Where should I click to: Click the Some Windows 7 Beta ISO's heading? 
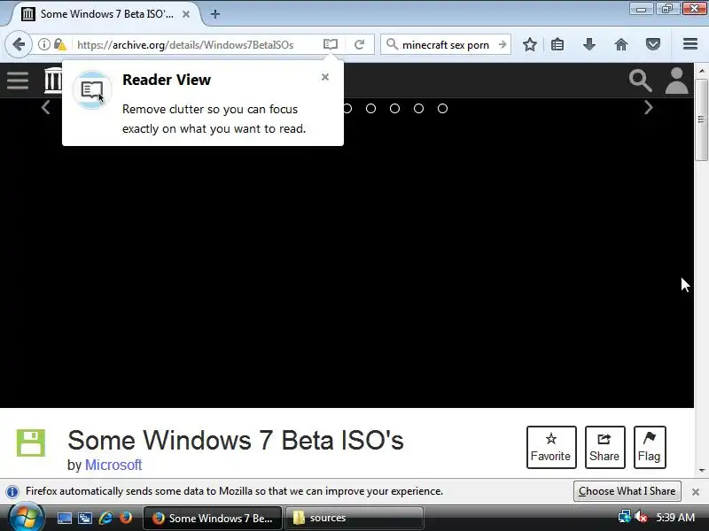pyautogui.click(x=236, y=440)
